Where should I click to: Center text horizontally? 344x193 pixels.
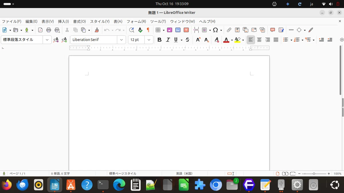(259, 40)
